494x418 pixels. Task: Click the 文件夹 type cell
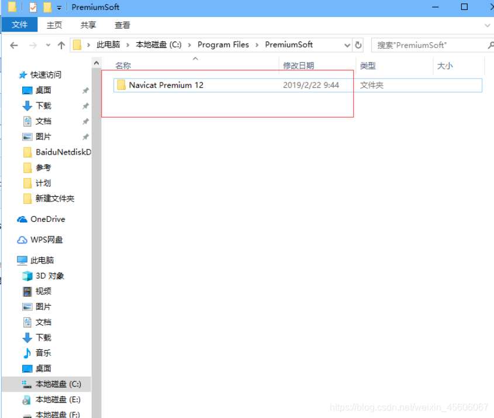tap(372, 85)
